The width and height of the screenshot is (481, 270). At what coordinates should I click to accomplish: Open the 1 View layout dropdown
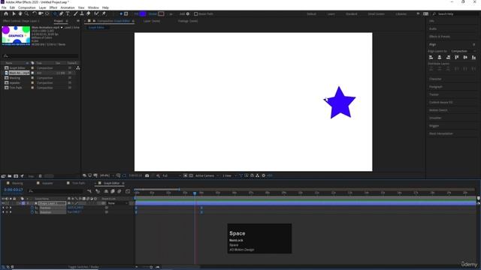point(229,175)
